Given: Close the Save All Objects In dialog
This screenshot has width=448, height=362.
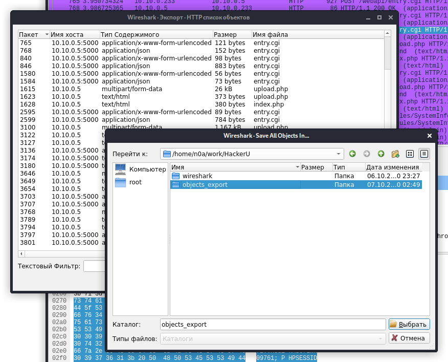Looking at the screenshot, I should [x=430, y=136].
